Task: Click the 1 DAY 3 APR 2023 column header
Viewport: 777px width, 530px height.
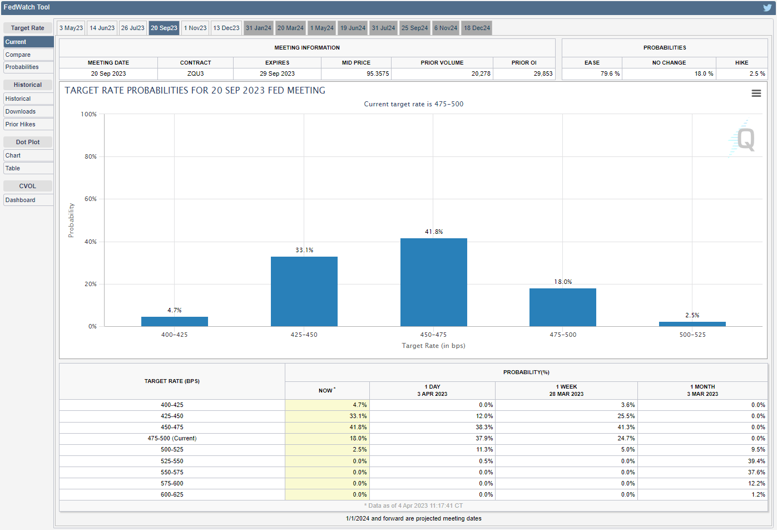Action: [432, 390]
